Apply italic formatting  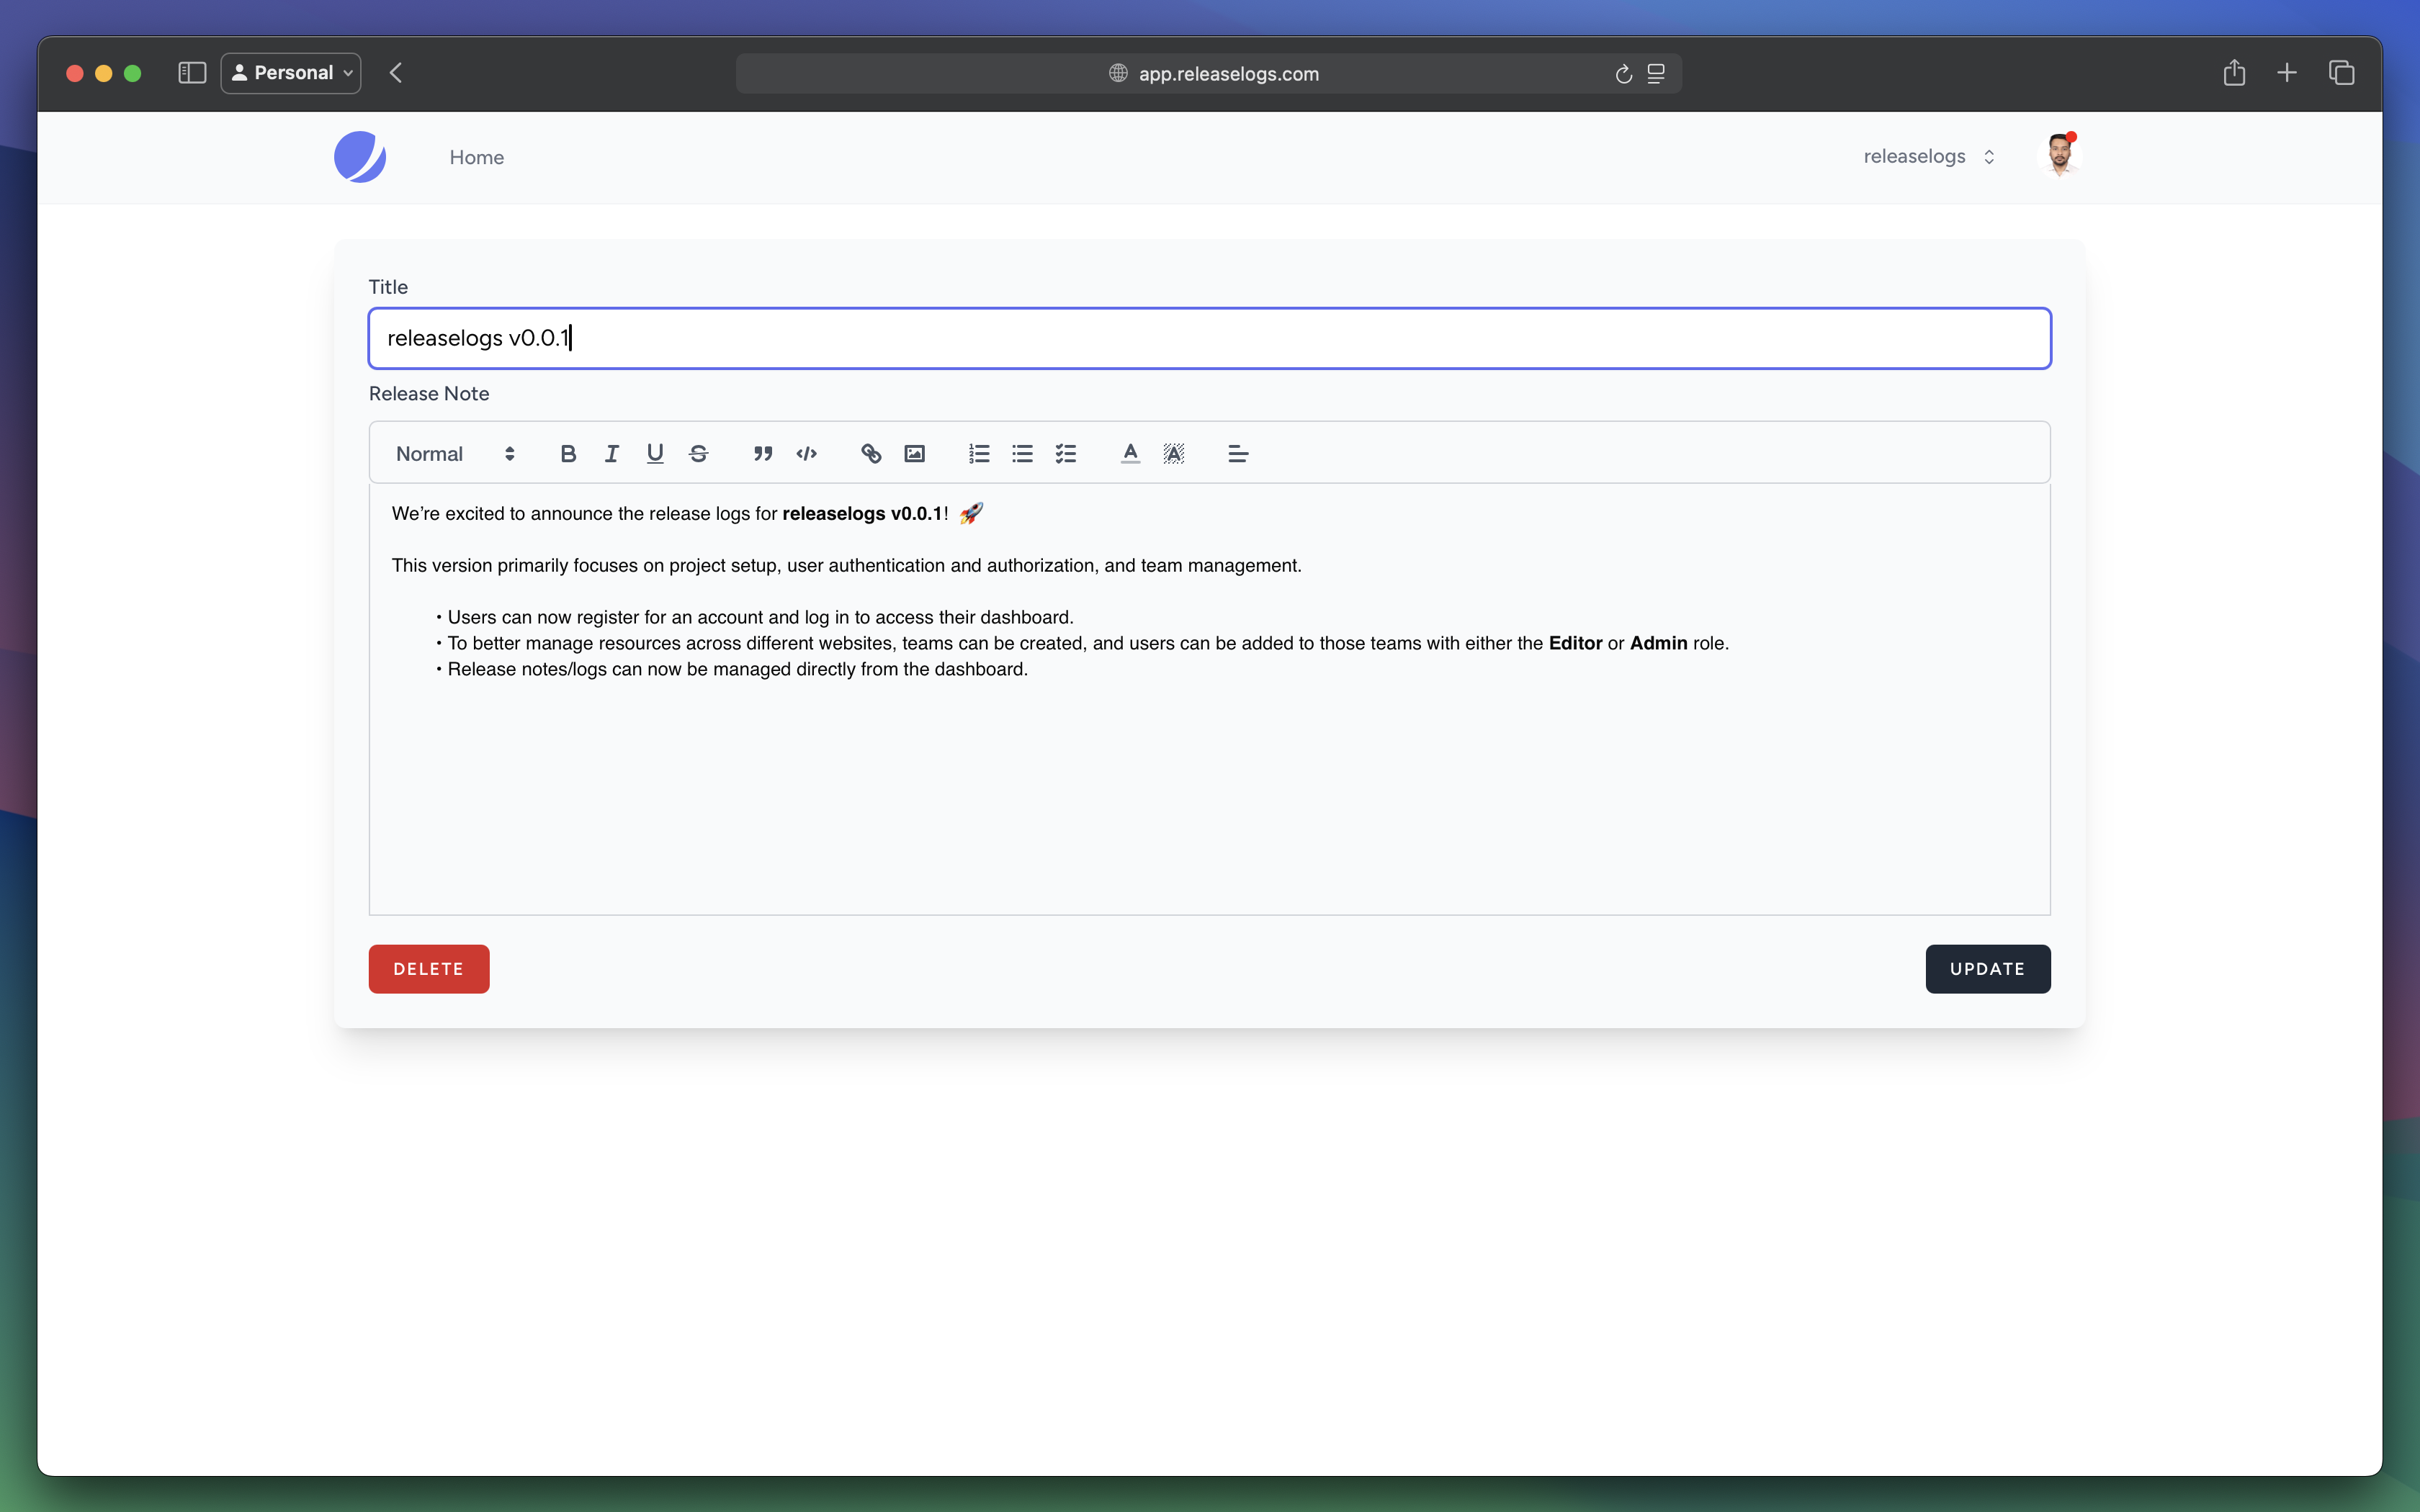point(611,454)
